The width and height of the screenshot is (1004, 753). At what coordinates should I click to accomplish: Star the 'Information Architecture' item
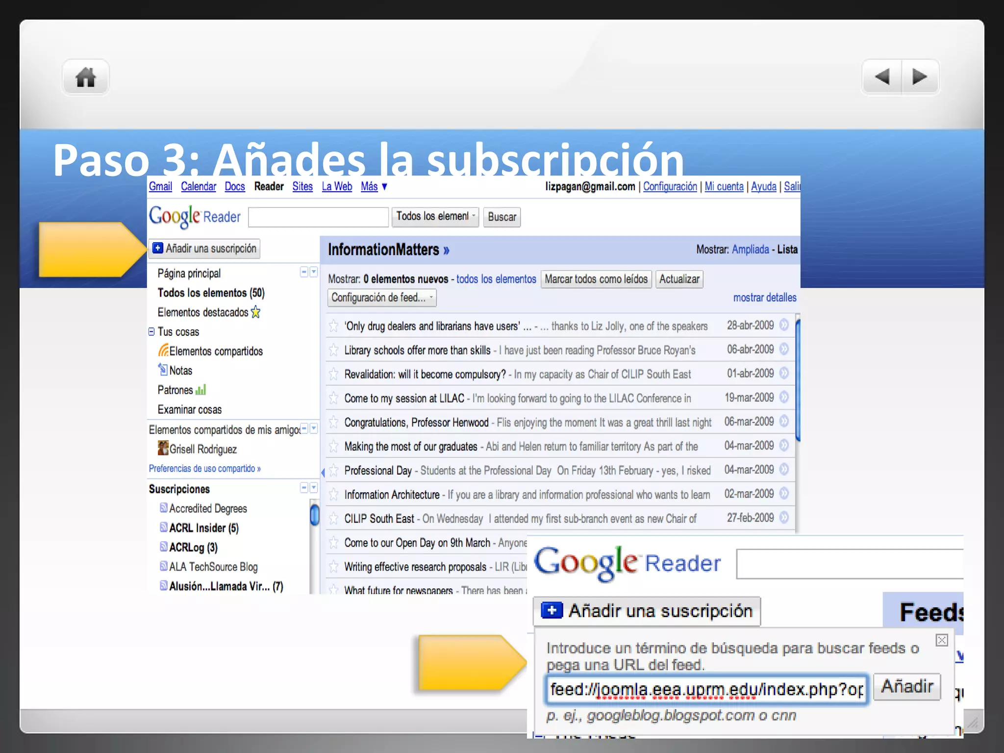[x=333, y=494]
